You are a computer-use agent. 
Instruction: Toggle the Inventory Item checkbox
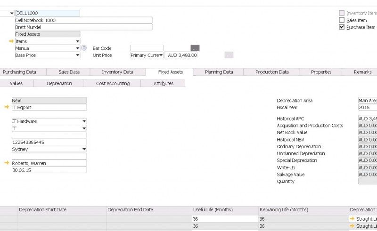pyautogui.click(x=341, y=13)
